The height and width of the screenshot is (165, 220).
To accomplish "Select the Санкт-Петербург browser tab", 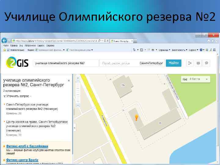I will [122, 41].
